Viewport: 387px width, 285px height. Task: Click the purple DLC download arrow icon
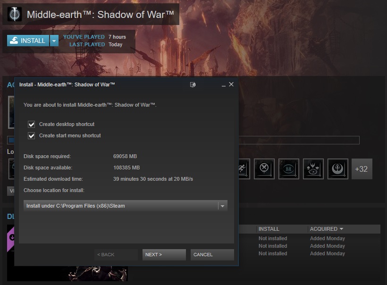click(x=11, y=237)
